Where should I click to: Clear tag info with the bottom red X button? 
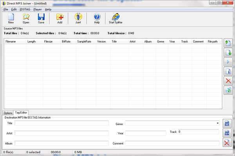[x=227, y=143]
